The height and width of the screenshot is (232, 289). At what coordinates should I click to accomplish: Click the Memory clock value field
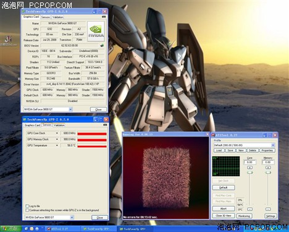[x=268, y=162]
